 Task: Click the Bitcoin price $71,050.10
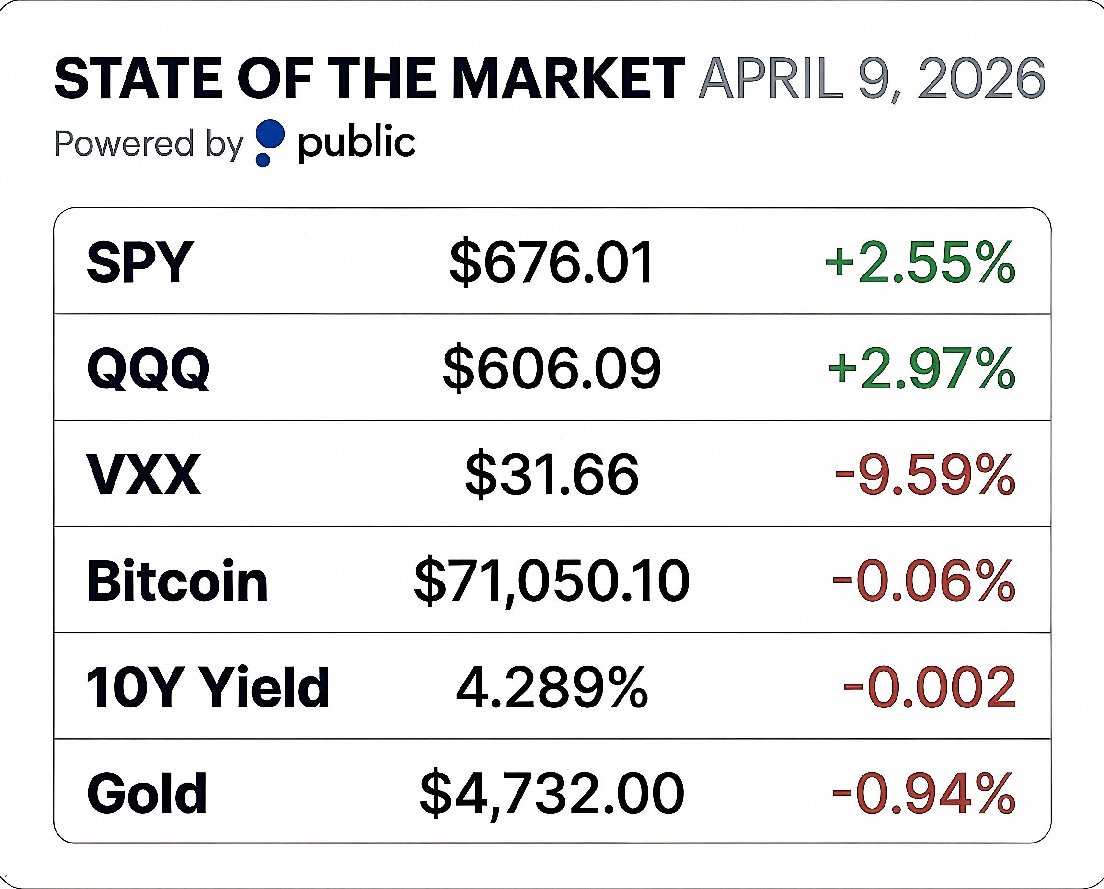(x=552, y=581)
